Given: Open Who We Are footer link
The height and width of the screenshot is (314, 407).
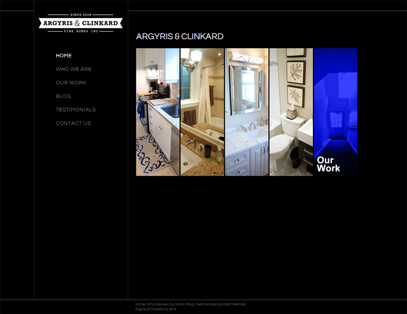Looking at the screenshot, I should pos(157,304).
